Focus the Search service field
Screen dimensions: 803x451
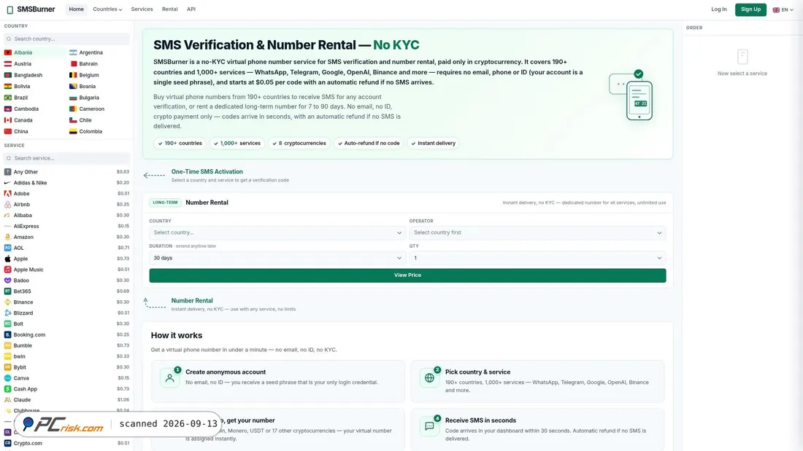[66, 159]
